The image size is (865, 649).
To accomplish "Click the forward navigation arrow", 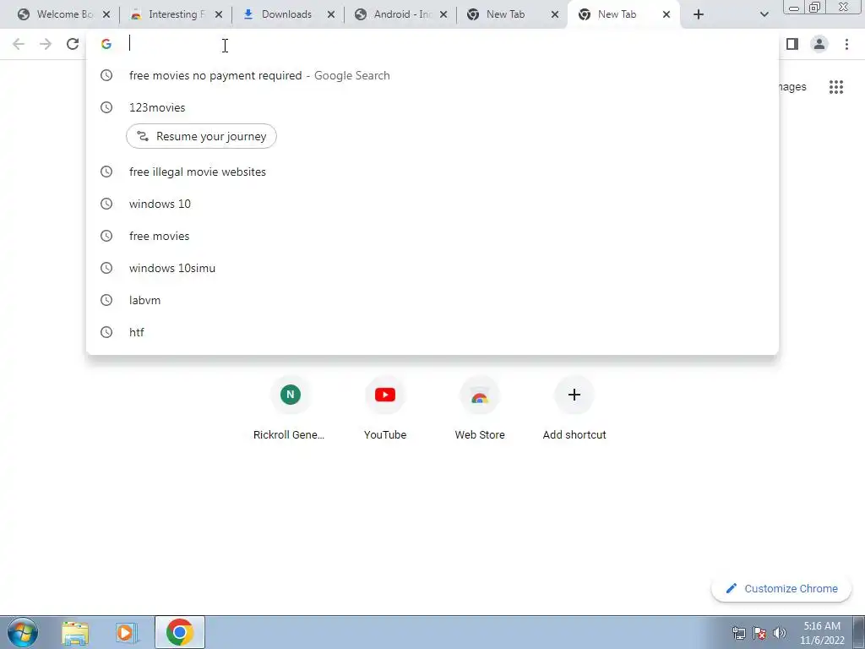I will pyautogui.click(x=46, y=44).
